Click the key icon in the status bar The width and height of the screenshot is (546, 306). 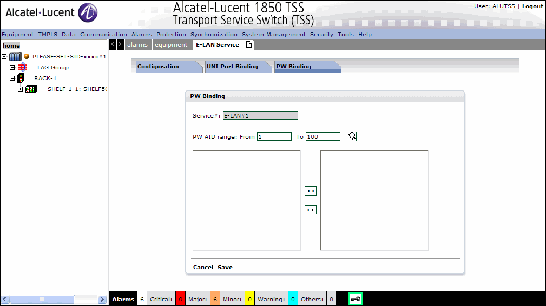click(356, 298)
